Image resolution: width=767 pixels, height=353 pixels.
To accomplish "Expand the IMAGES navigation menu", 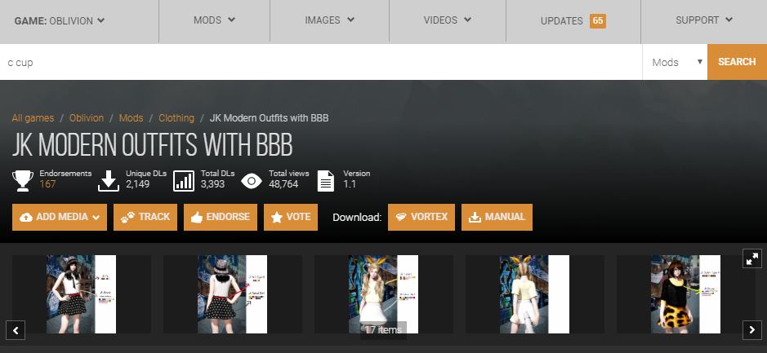I will [x=329, y=20].
